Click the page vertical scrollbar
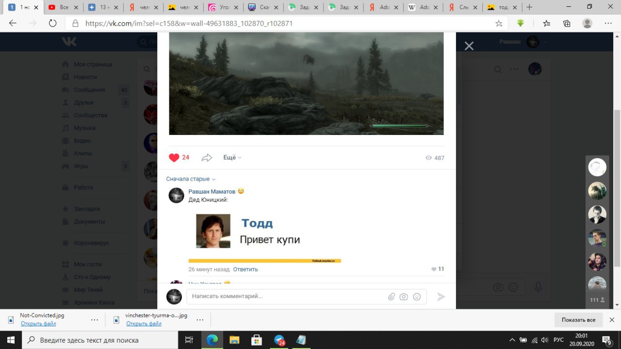This screenshot has height=349, width=621. (617, 188)
